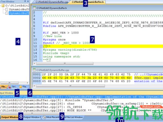Viewport: 163px width, 122px height.
Task: Click hex pane horizontal scrollbar thumb
Action: coord(71,86)
